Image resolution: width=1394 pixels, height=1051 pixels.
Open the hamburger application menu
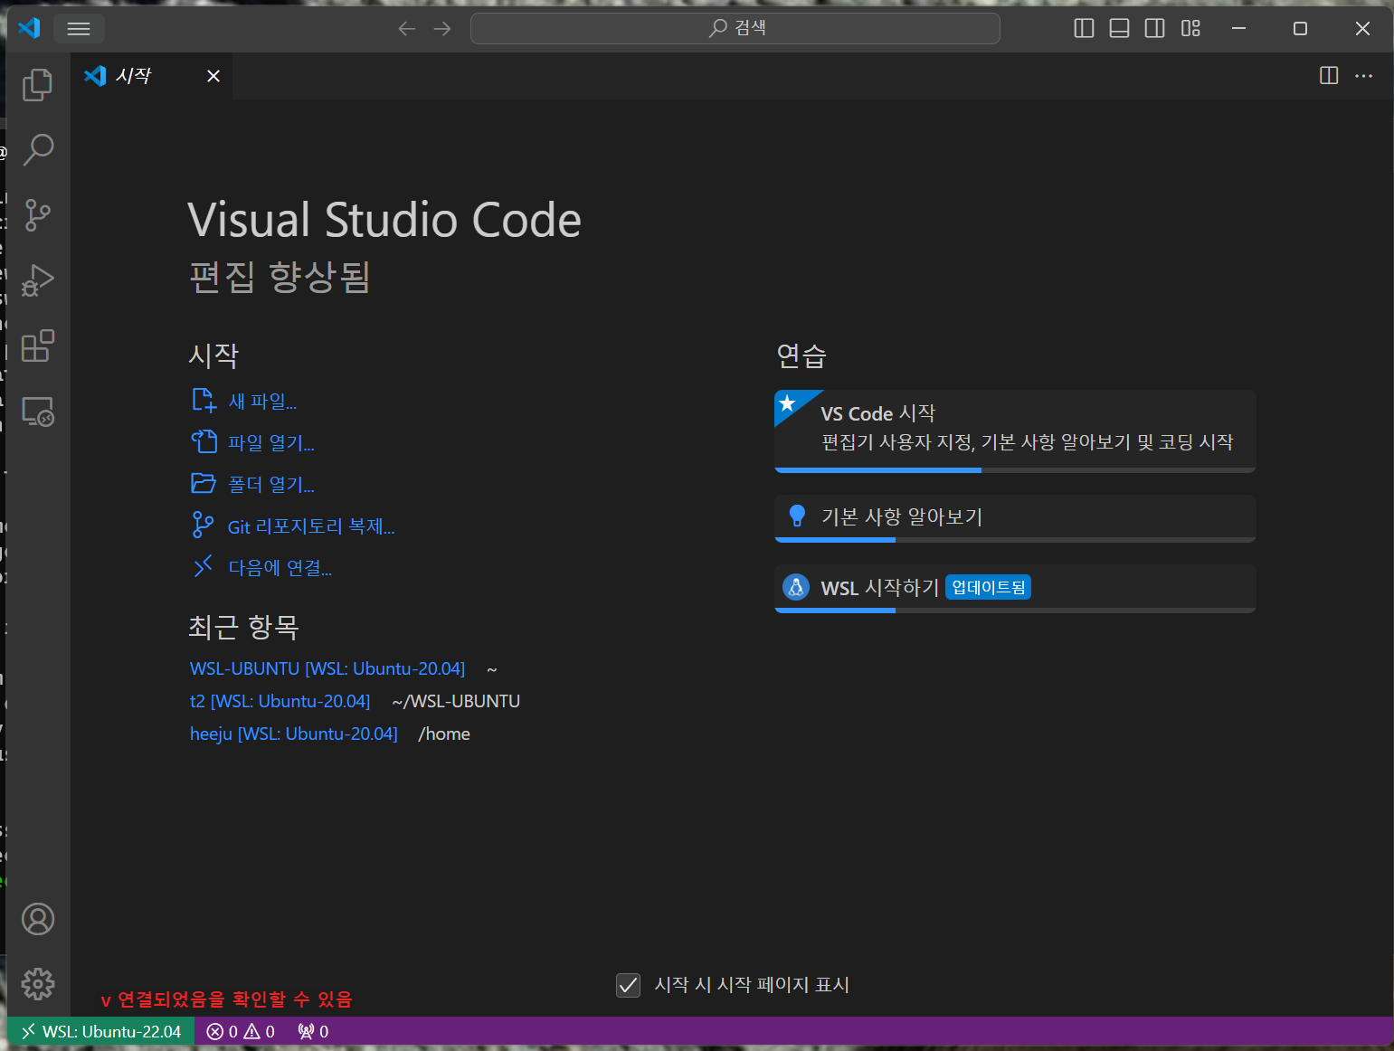coord(79,29)
